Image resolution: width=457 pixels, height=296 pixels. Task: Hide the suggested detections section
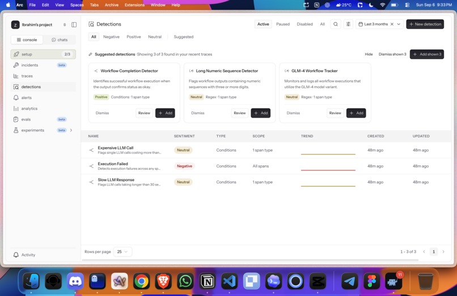[x=369, y=54]
